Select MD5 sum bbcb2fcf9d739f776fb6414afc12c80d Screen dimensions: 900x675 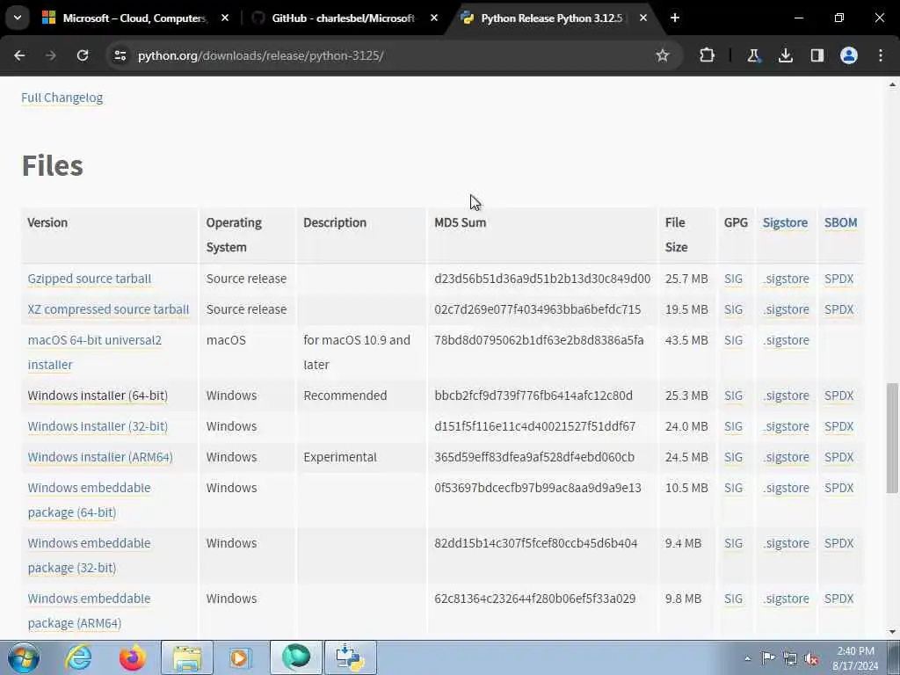tap(533, 396)
